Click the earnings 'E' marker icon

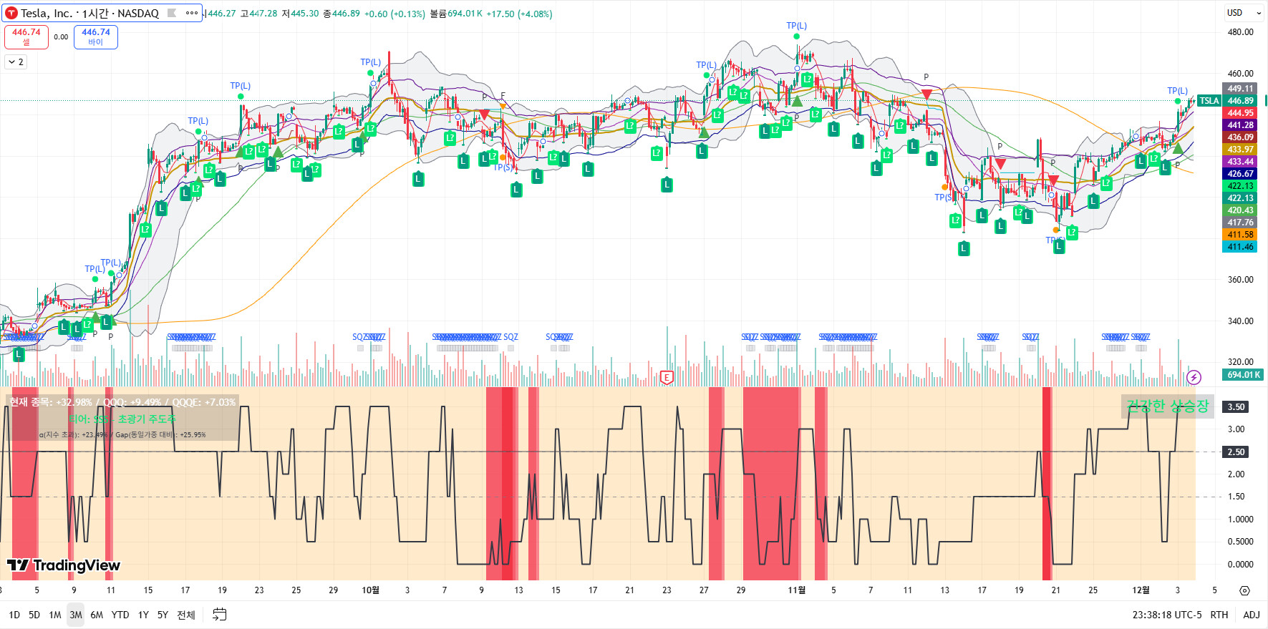667,377
